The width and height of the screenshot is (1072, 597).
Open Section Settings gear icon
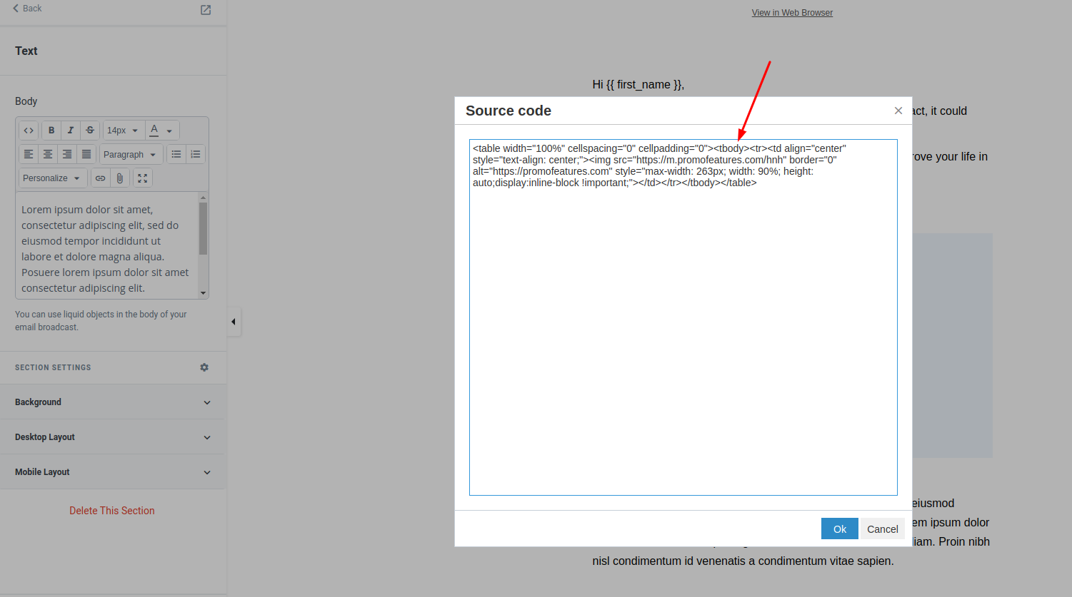pos(204,367)
